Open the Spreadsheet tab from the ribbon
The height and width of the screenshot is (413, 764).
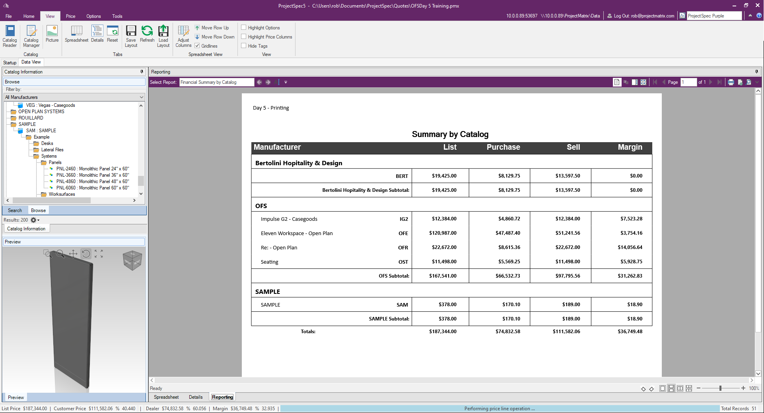(76, 34)
